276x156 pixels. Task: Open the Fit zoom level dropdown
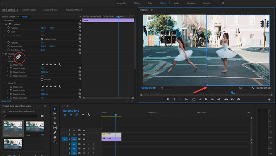tap(165, 88)
